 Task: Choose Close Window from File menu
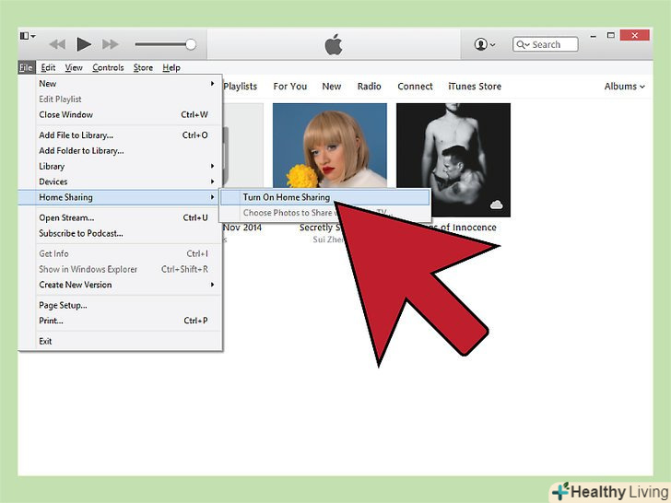click(x=120, y=114)
